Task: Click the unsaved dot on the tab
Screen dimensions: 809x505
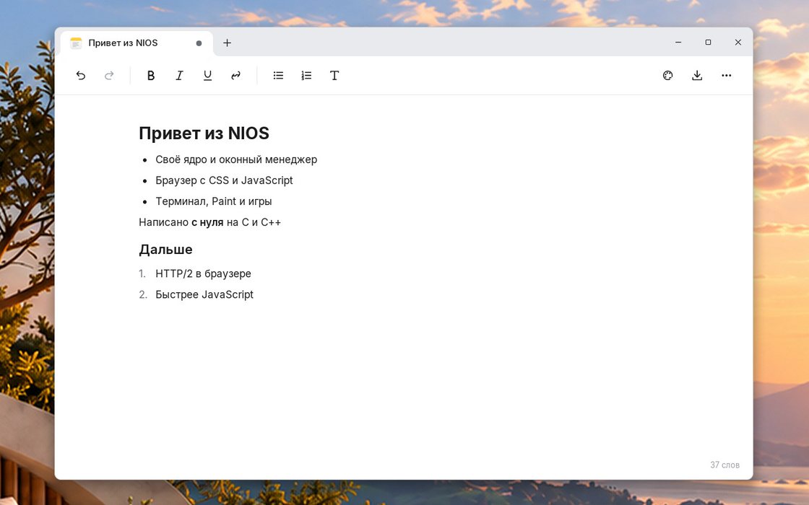Action: tap(199, 43)
